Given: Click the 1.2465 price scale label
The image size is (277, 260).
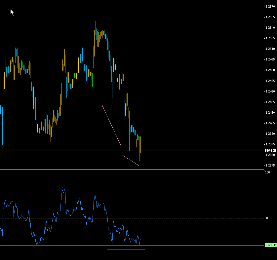Looking at the screenshot, I should (270, 81).
